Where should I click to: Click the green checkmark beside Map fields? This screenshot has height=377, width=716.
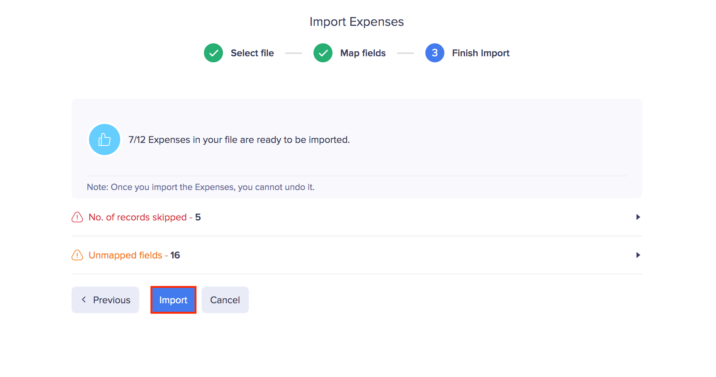(323, 53)
